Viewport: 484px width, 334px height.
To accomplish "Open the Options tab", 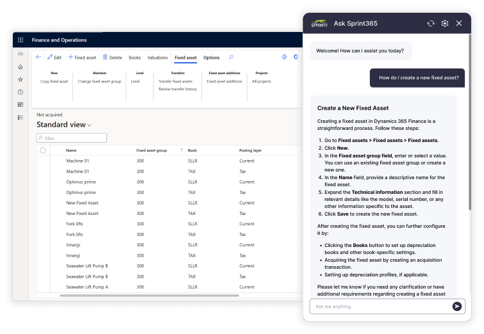I will (212, 58).
